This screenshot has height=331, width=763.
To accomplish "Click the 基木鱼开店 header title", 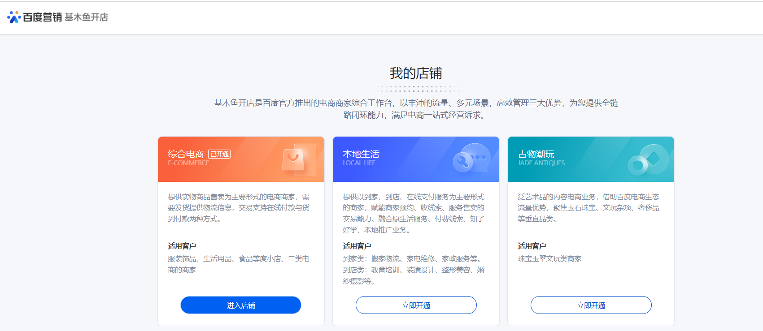I will (86, 17).
